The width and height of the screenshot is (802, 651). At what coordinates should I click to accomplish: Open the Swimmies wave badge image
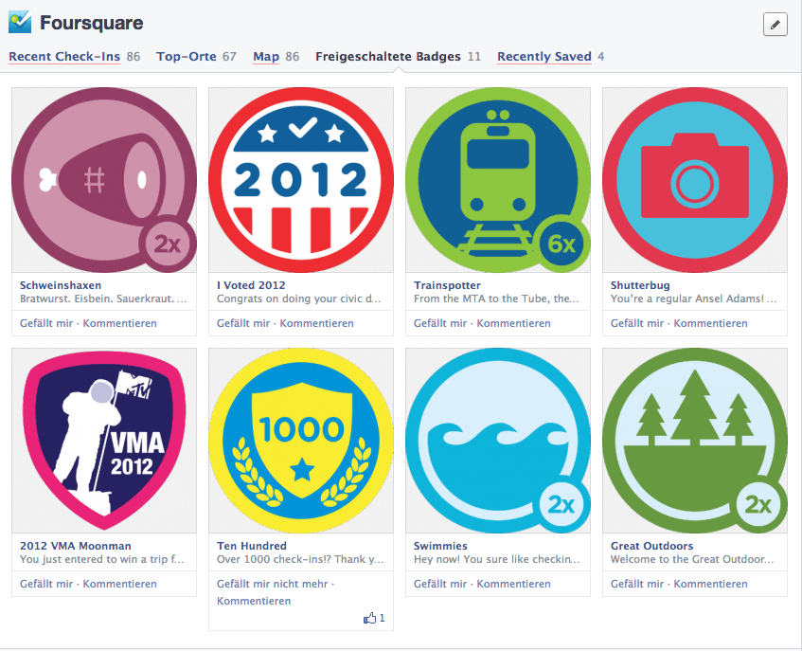498,441
